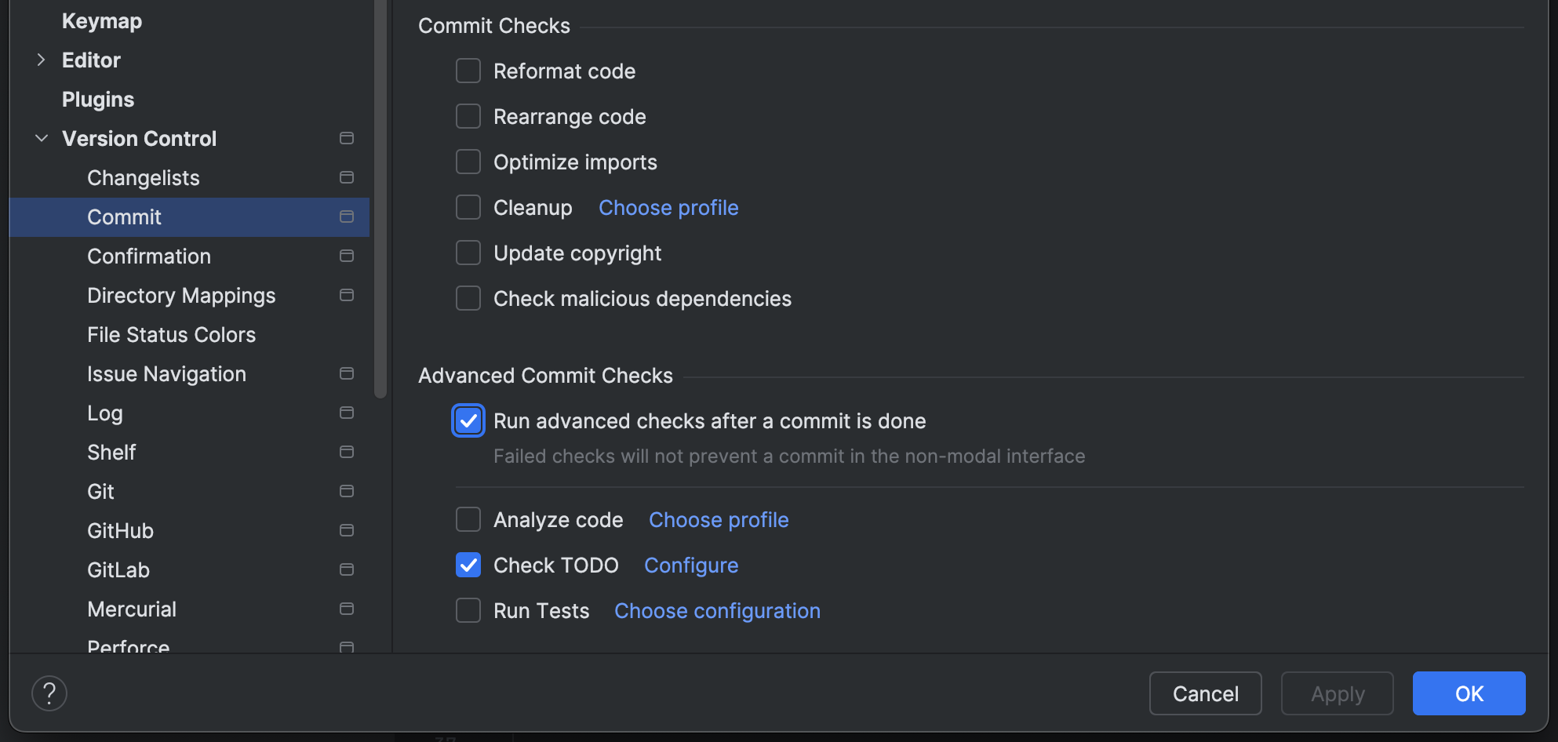
Task: Click the settings tree vertical scrollbar
Action: (x=380, y=196)
